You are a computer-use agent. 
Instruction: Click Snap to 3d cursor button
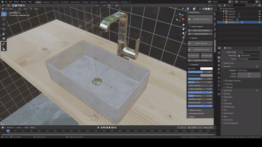point(200,43)
